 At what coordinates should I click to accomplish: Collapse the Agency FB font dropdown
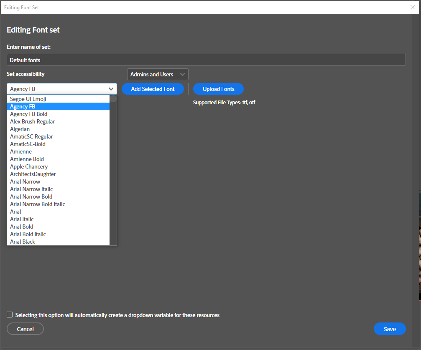[111, 89]
